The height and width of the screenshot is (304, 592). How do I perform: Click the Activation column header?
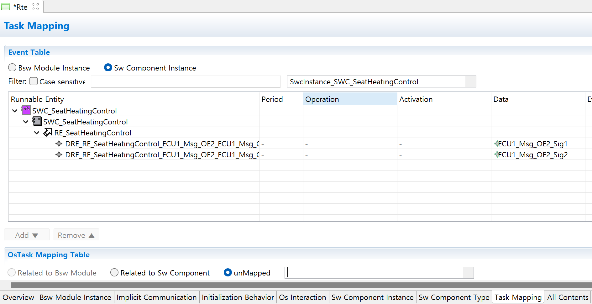click(x=444, y=99)
